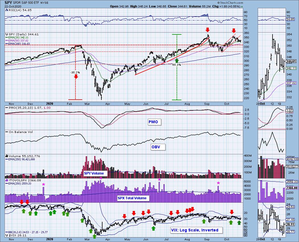Click the boxed PMO label
The width and height of the screenshot is (299, 242).
tap(154, 122)
